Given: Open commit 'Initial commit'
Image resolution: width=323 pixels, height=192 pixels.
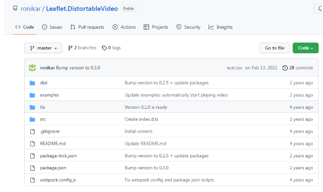Looking at the screenshot, I should (x=139, y=131).
